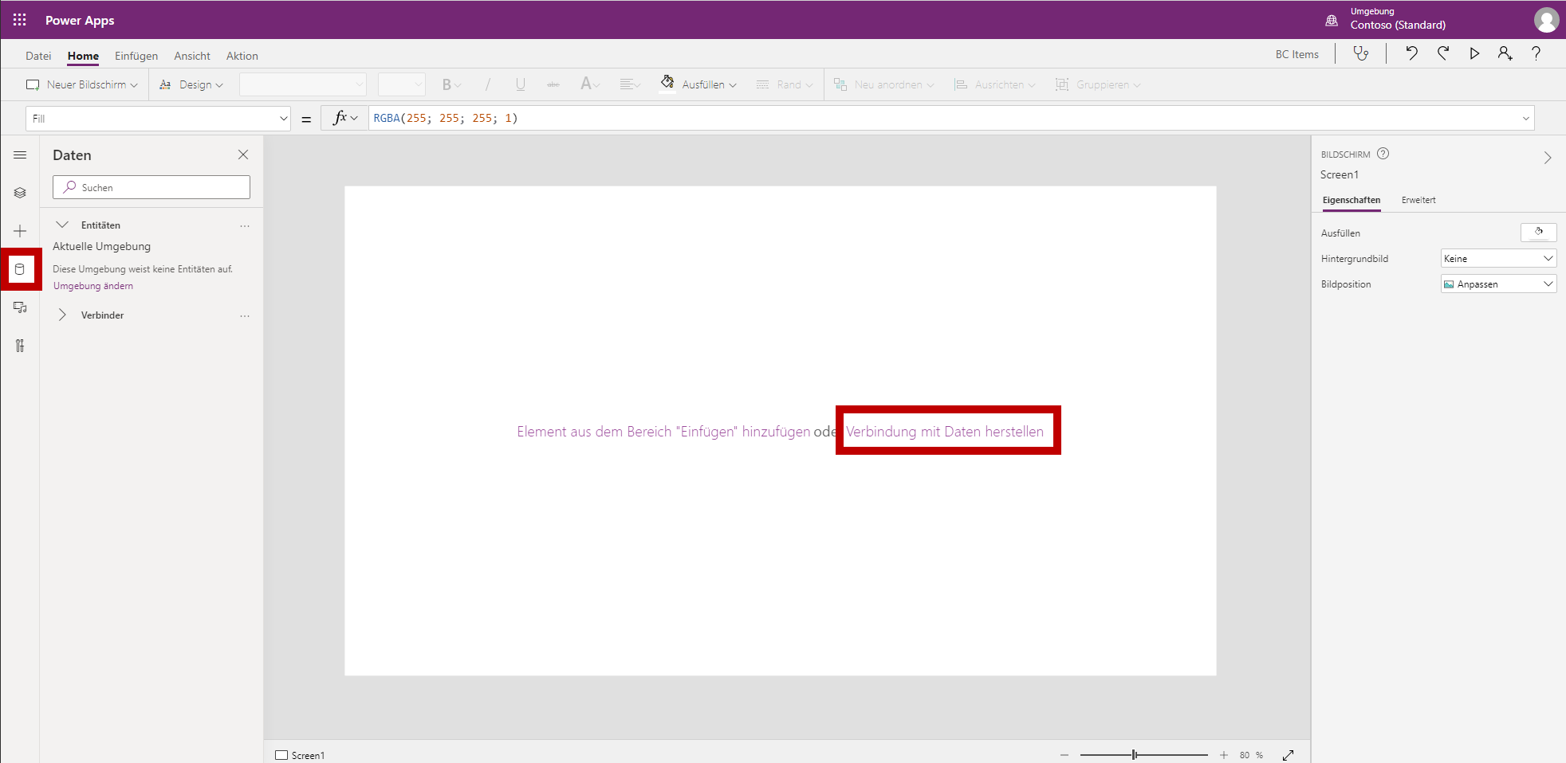Open the Power Apps waffle app launcher

click(20, 20)
